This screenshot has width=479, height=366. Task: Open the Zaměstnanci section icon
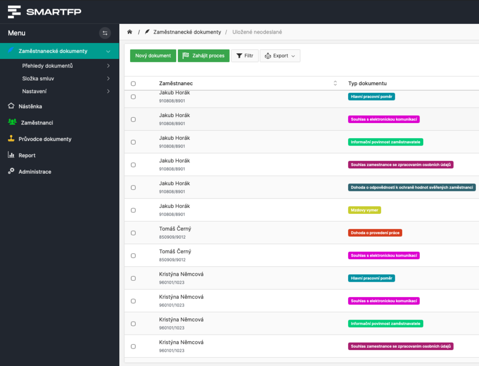(12, 123)
